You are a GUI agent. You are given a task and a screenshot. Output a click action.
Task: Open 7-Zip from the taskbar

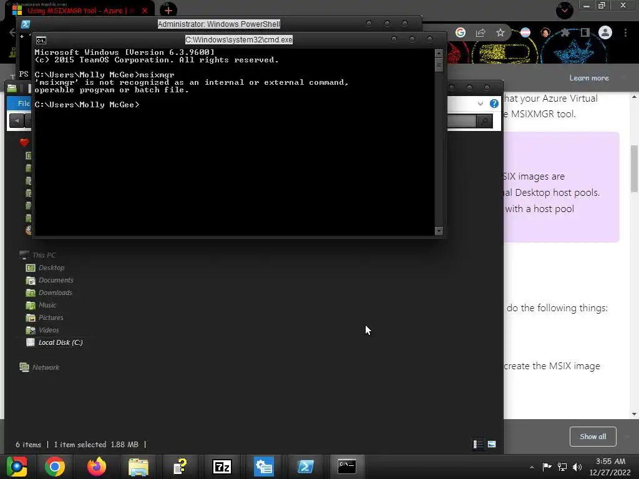(222, 467)
